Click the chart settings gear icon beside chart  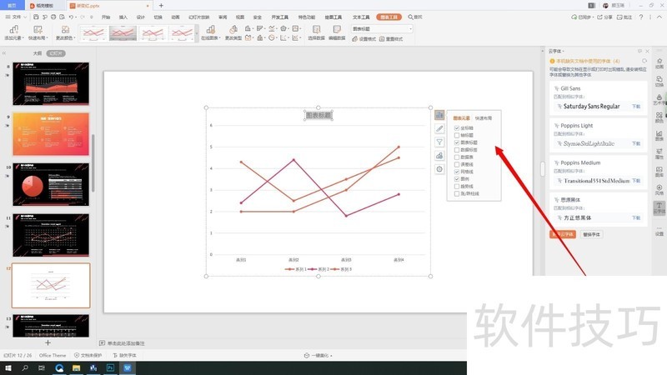click(439, 169)
